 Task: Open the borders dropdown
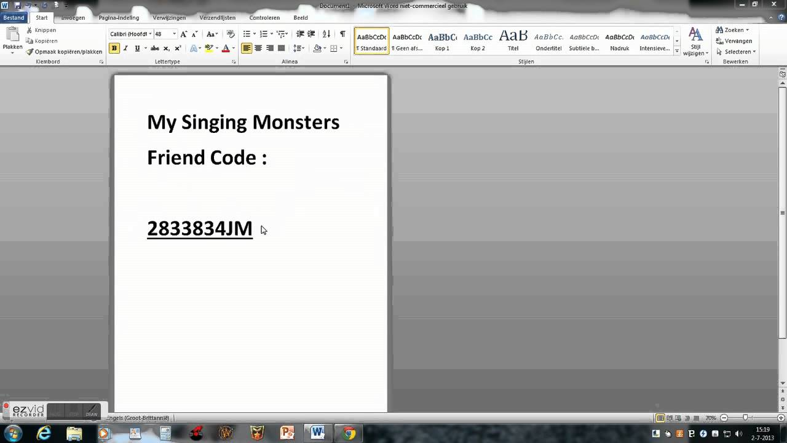pyautogui.click(x=342, y=49)
